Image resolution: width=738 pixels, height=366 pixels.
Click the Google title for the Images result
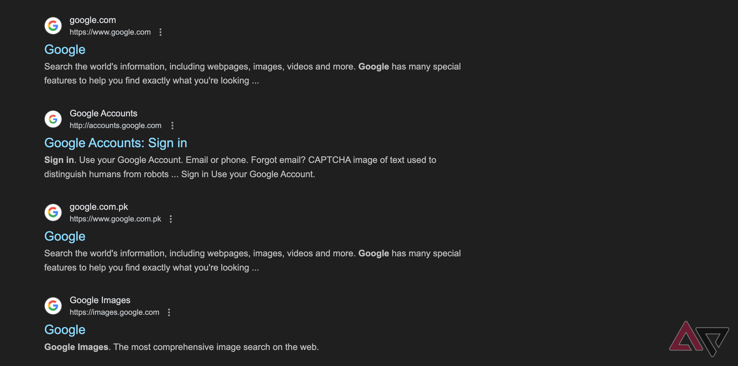65,330
